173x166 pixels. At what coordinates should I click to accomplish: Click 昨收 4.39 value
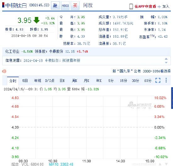tap(81, 36)
